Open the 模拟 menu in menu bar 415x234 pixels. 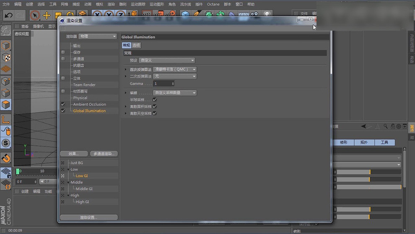(99, 4)
